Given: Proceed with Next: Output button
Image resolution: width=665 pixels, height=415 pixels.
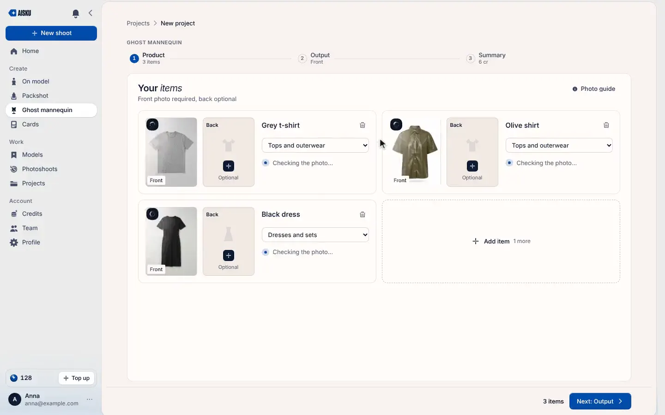Looking at the screenshot, I should click(600, 401).
